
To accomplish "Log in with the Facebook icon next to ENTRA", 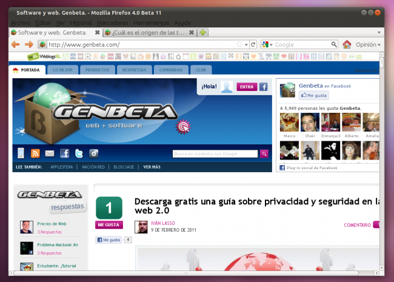I will point(263,87).
